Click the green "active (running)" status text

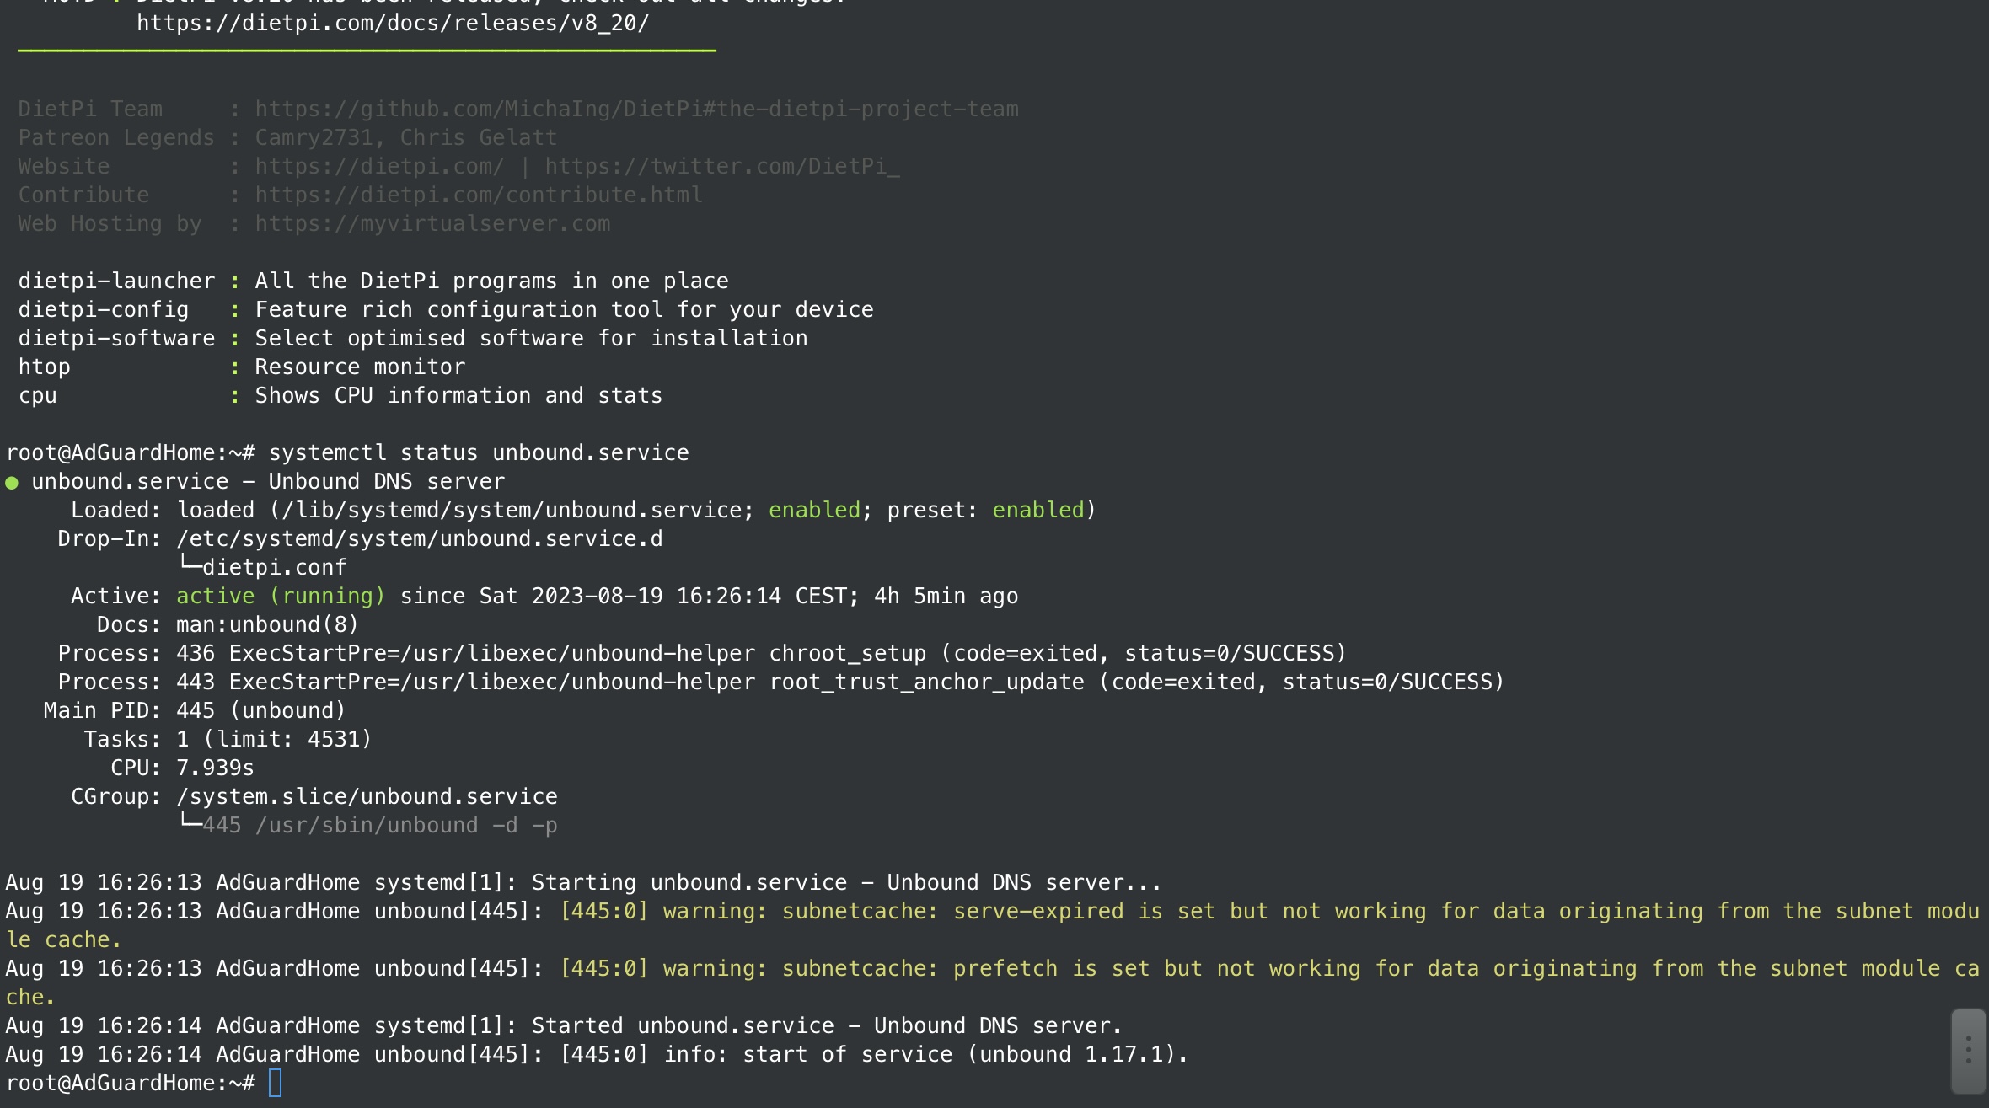(x=281, y=597)
